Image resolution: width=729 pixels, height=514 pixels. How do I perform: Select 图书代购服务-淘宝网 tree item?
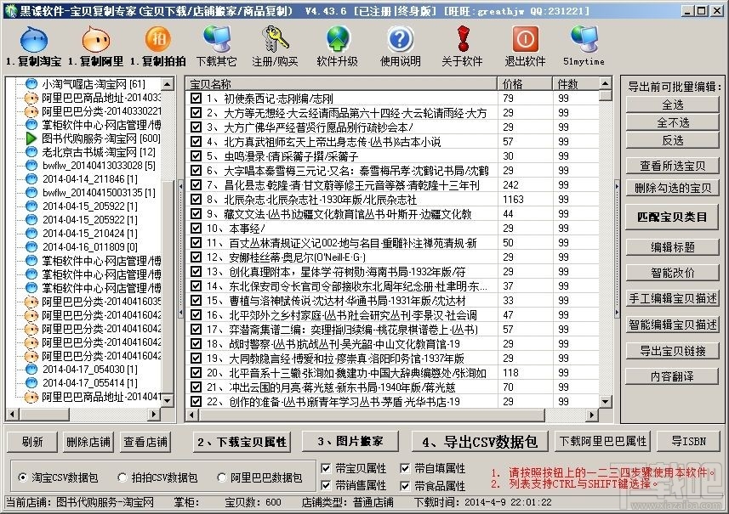click(101, 138)
